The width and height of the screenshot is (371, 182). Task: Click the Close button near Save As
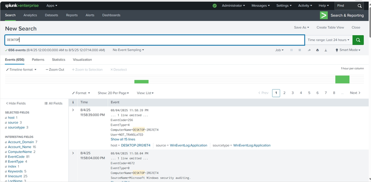pos(356,27)
